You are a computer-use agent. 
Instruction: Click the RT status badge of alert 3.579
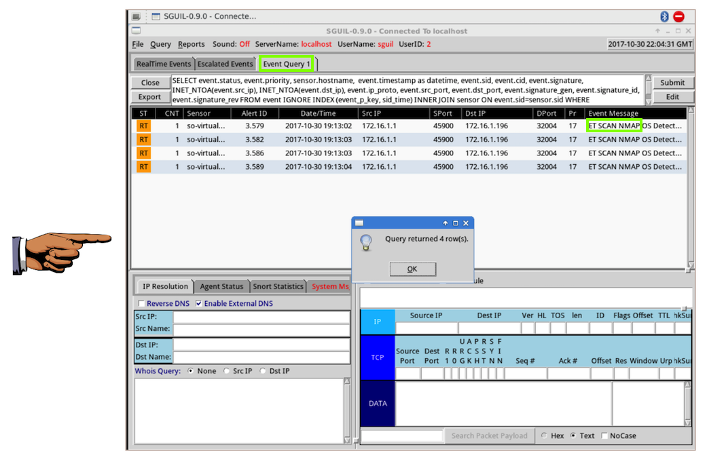[143, 126]
